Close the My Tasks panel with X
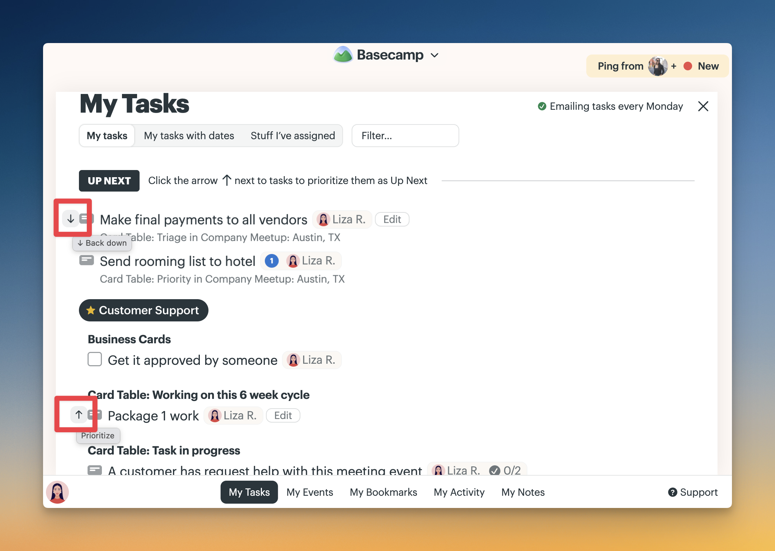The width and height of the screenshot is (775, 551). pos(703,106)
